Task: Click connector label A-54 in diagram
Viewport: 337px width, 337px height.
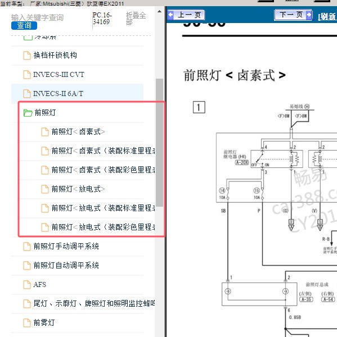Action: (x=329, y=299)
